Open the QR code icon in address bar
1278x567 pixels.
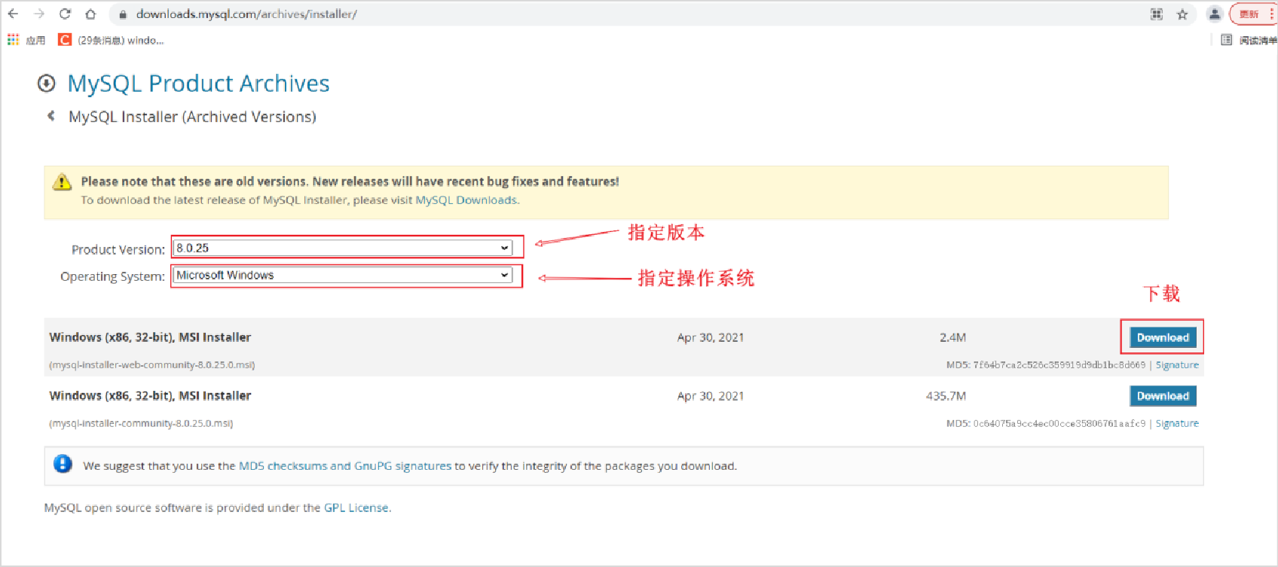click(x=1157, y=14)
